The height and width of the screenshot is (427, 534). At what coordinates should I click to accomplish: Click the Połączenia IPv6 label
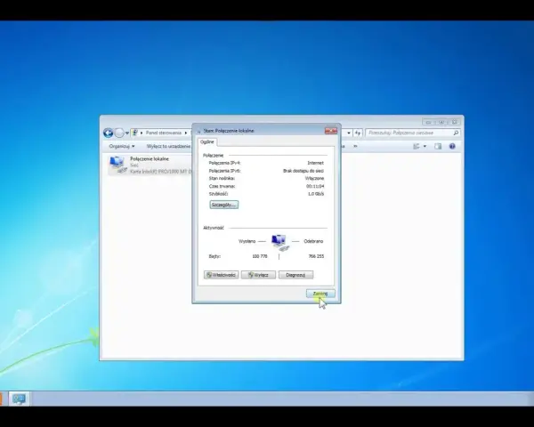[225, 171]
